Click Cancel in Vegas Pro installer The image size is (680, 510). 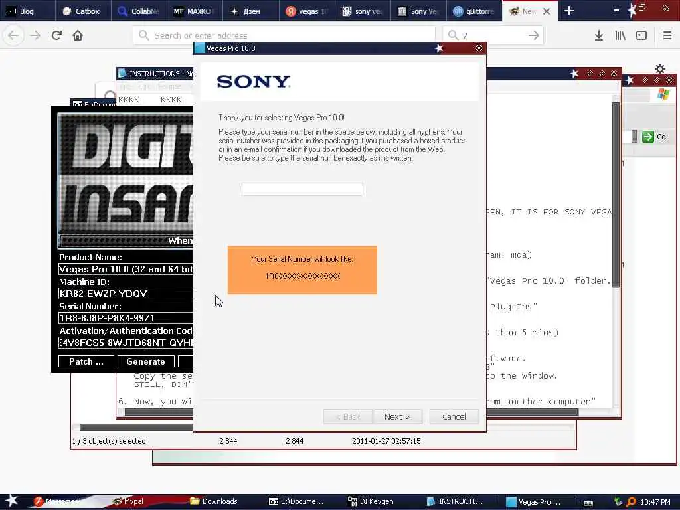[x=454, y=416]
